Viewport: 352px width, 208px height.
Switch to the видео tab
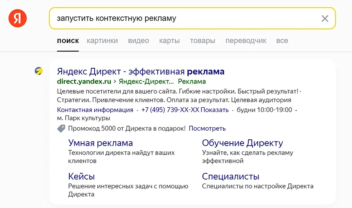(x=138, y=41)
